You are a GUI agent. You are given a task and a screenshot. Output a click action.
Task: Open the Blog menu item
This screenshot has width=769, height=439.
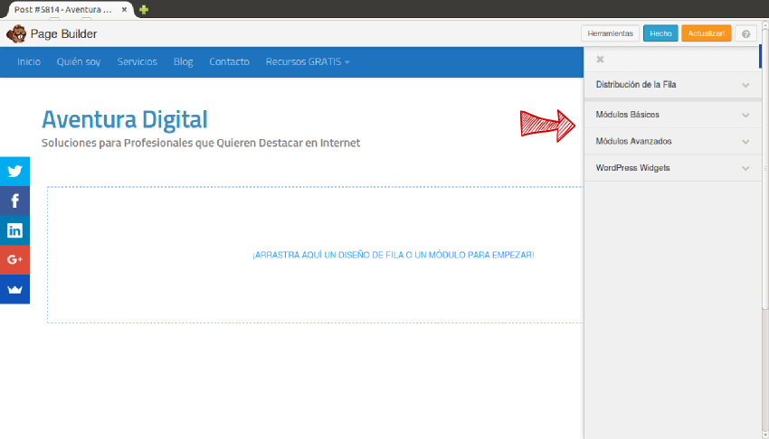tap(183, 62)
